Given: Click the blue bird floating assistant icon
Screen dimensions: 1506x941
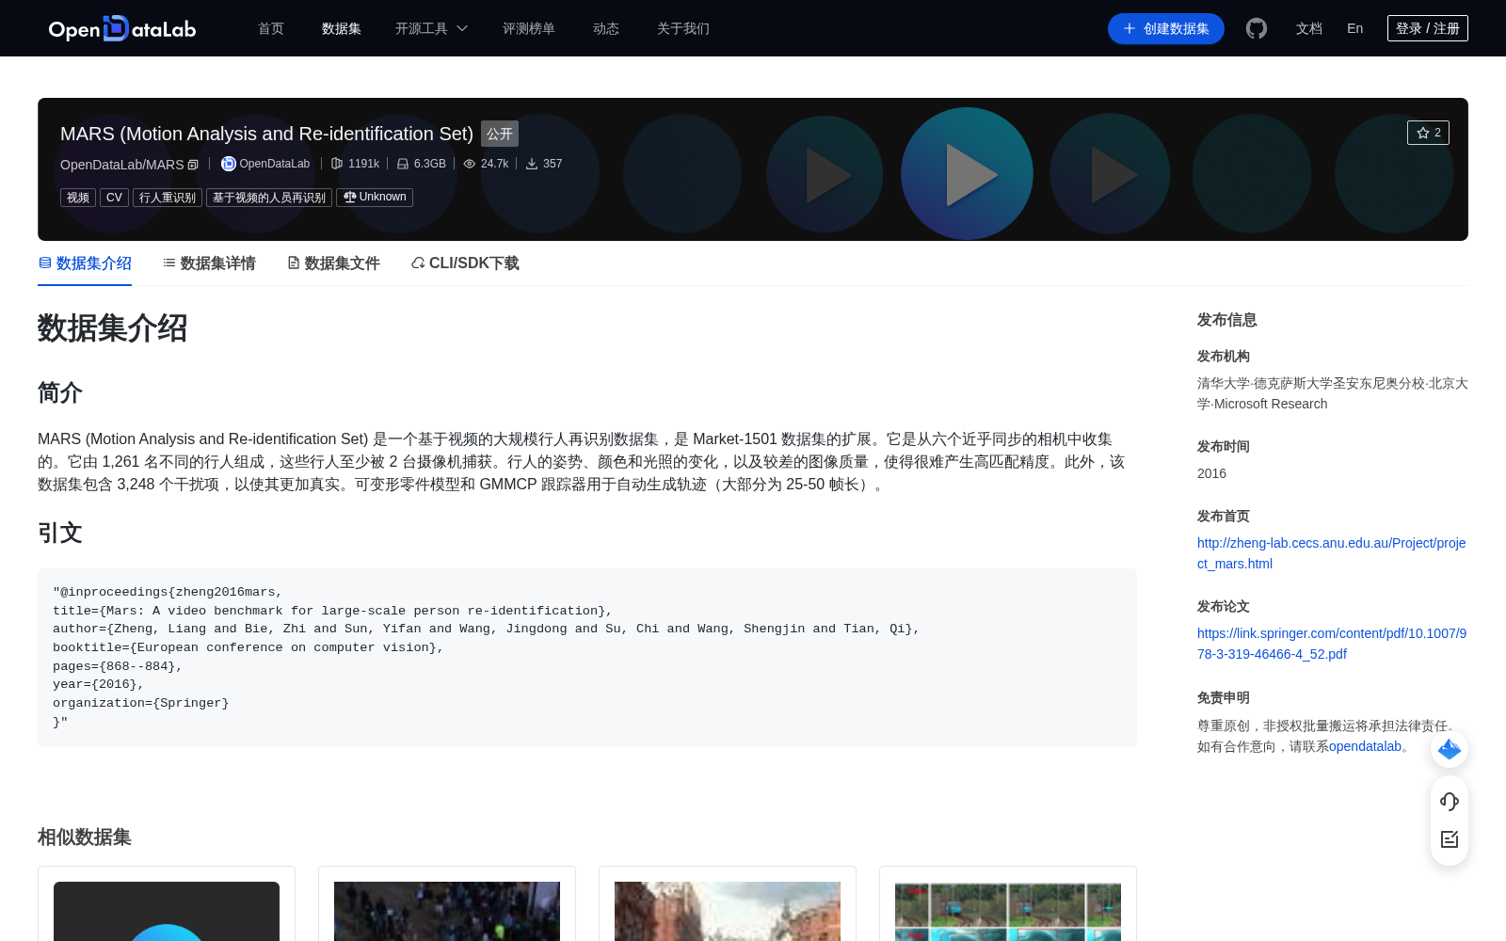Looking at the screenshot, I should pos(1450,749).
